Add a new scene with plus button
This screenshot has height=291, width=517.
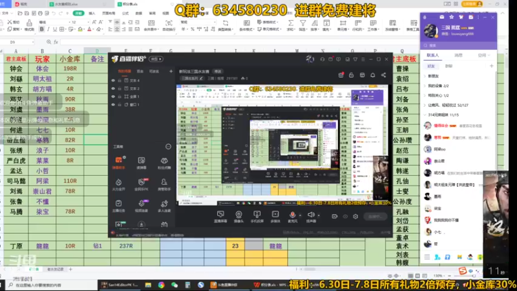pyautogui.click(x=171, y=71)
